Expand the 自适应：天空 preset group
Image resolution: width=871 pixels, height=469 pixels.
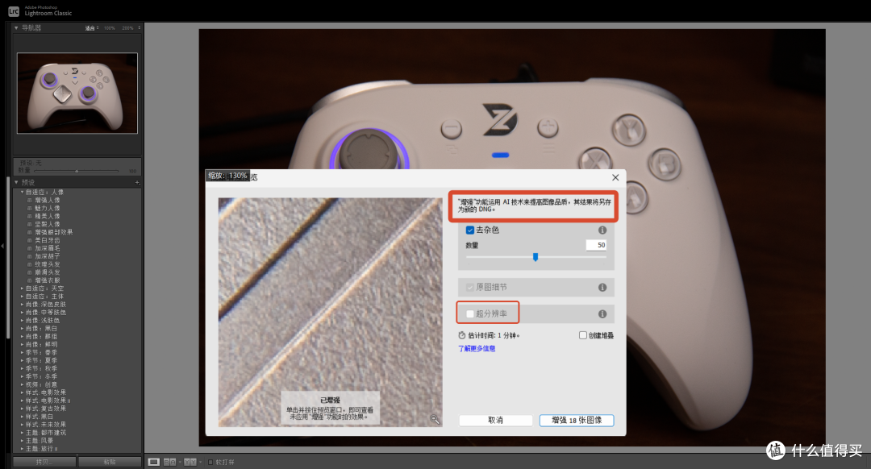coord(23,288)
